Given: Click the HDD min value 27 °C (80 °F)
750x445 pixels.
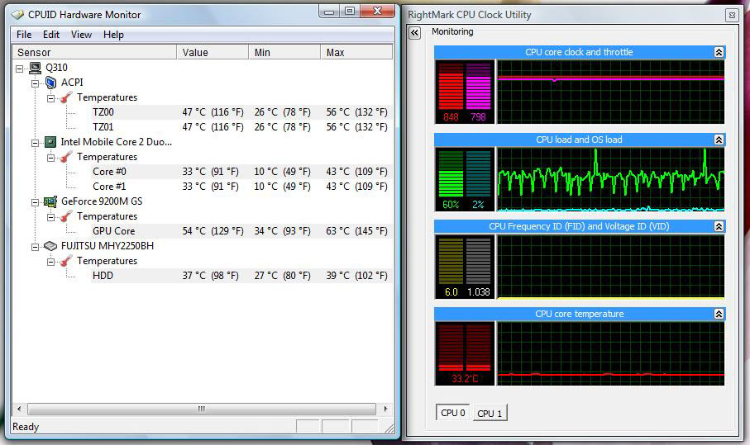Looking at the screenshot, I should tap(282, 276).
